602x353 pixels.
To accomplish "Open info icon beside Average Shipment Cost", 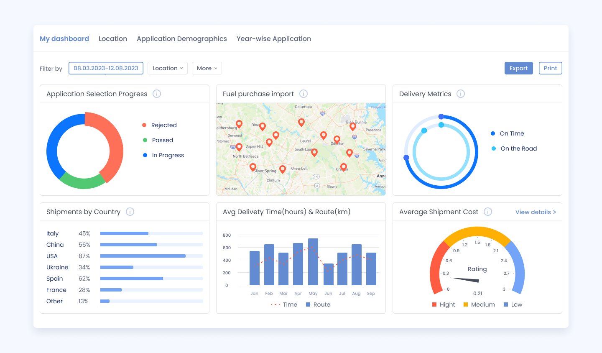I will (488, 212).
